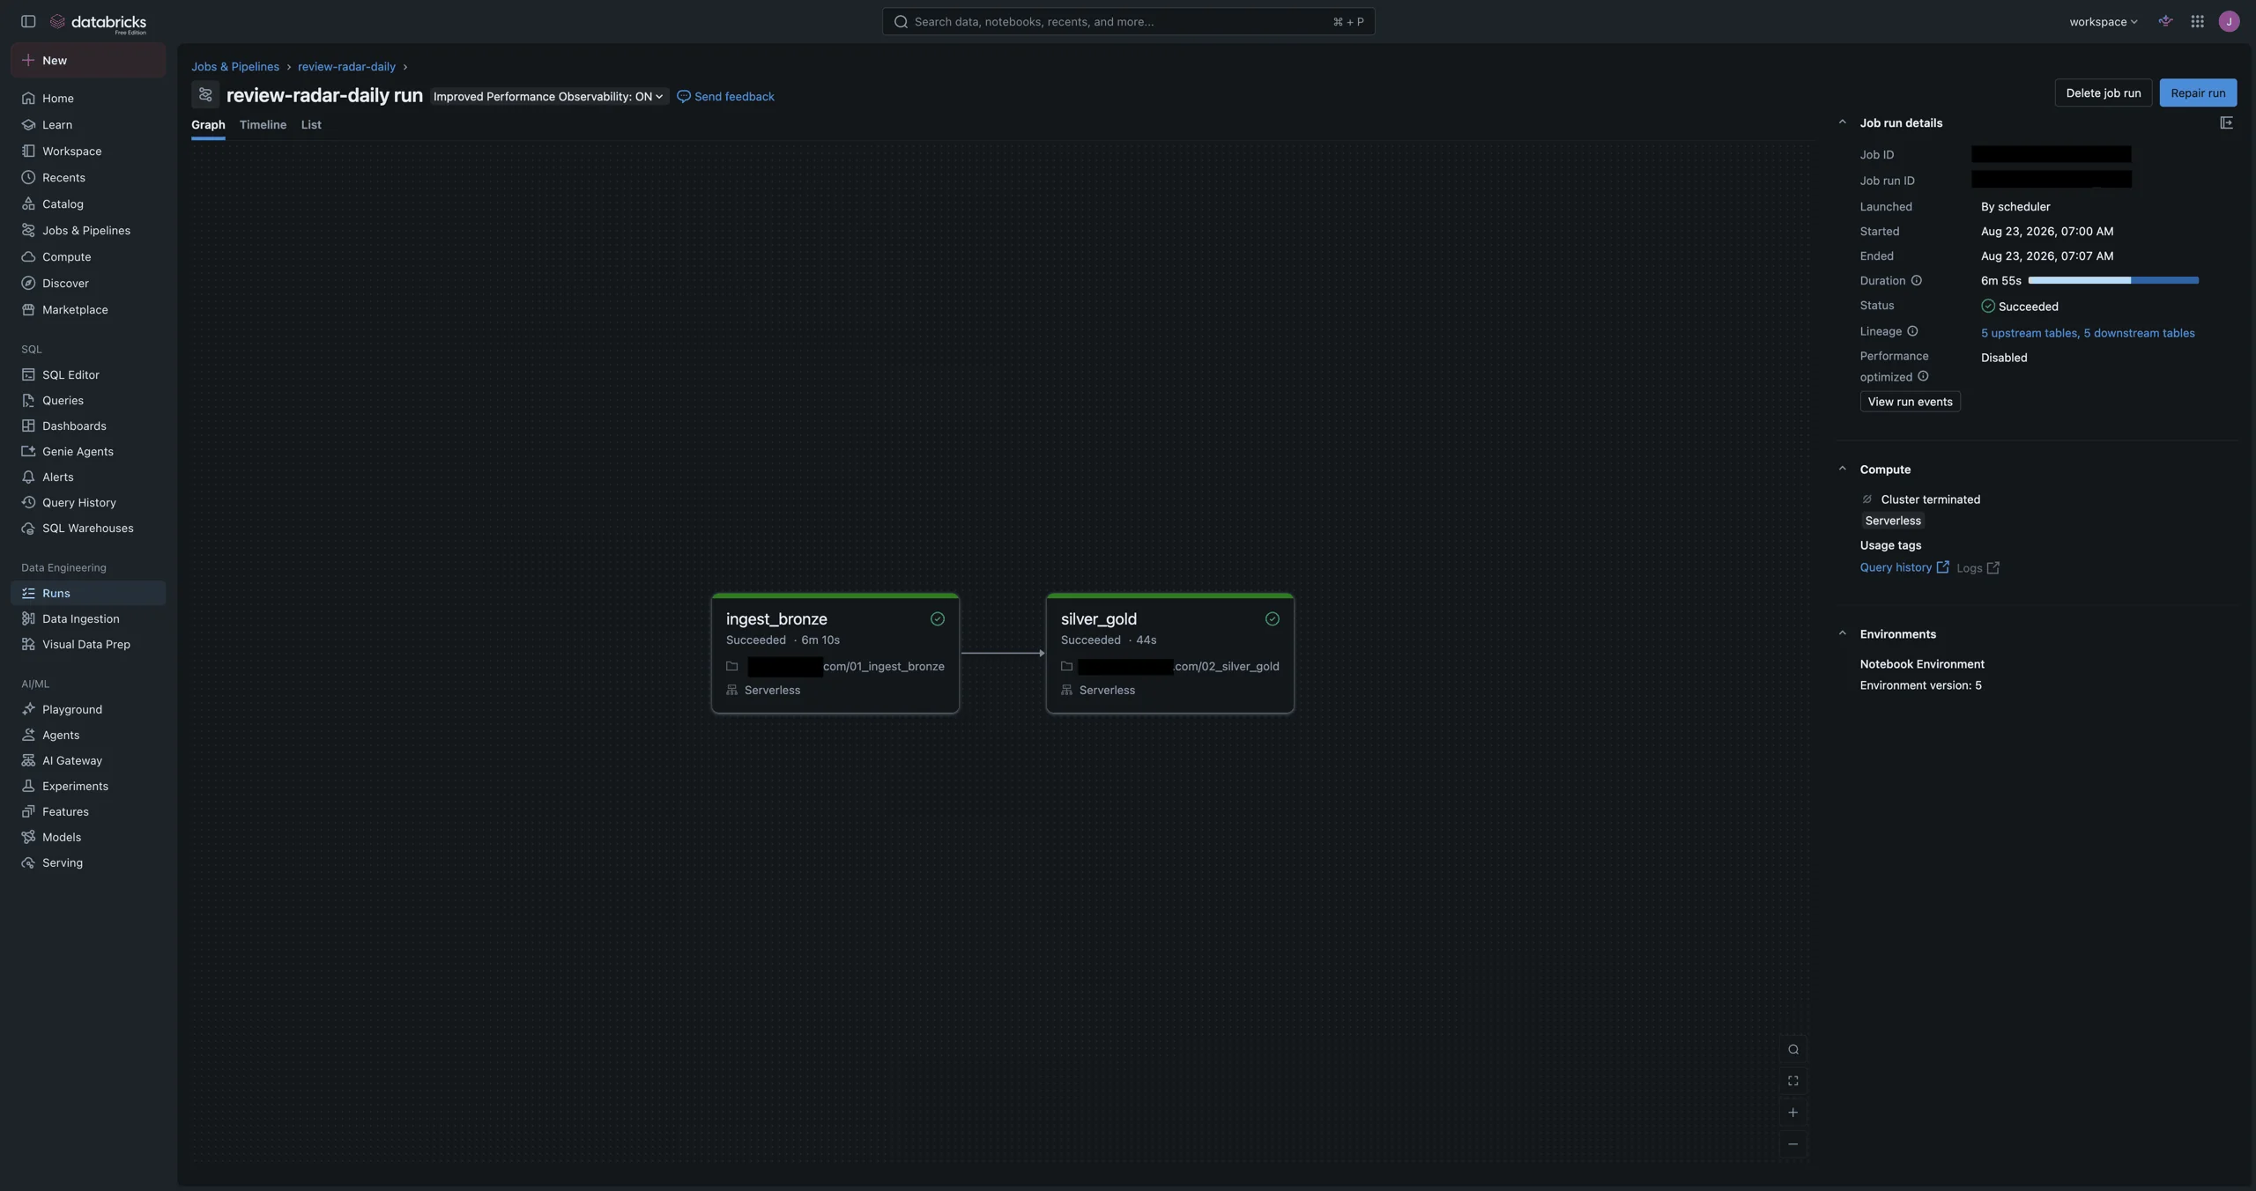Toggle the side panel layout icon

(x=2226, y=122)
